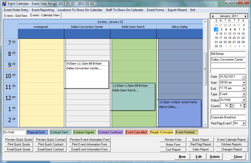Click Preview Quick Quote button
This screenshot has height=163, width=251.
pos(19,140)
